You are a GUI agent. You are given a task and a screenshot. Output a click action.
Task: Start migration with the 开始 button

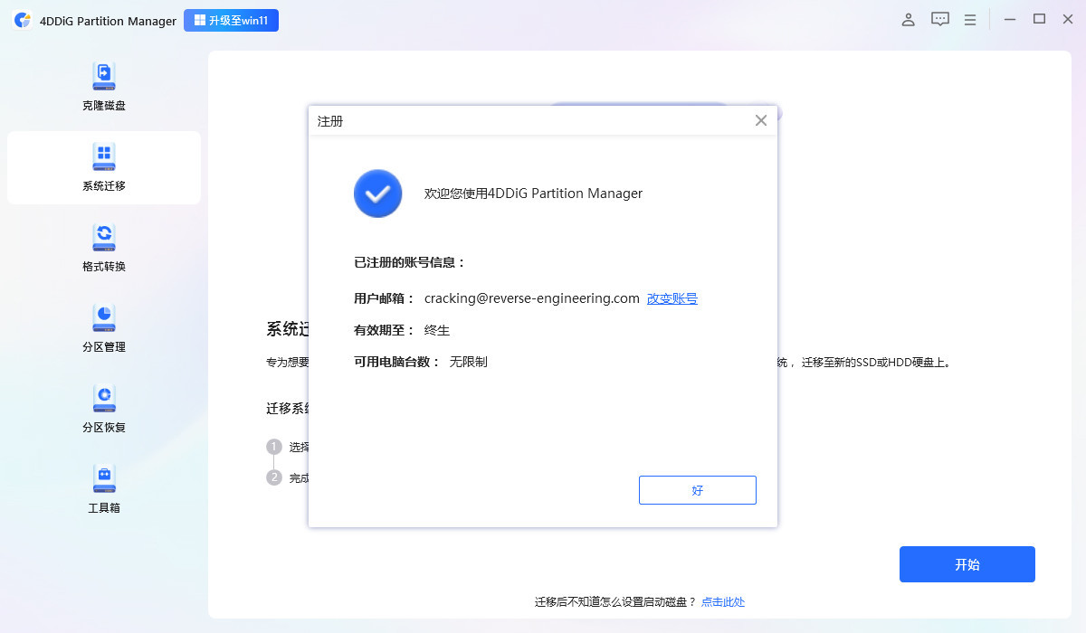click(967, 563)
